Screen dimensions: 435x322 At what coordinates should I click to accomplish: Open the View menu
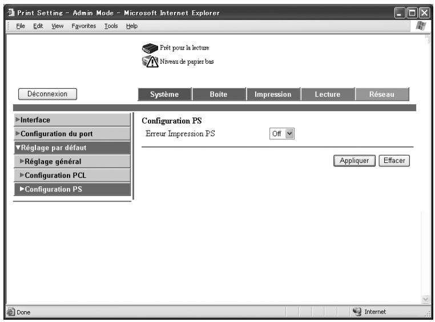click(x=58, y=26)
